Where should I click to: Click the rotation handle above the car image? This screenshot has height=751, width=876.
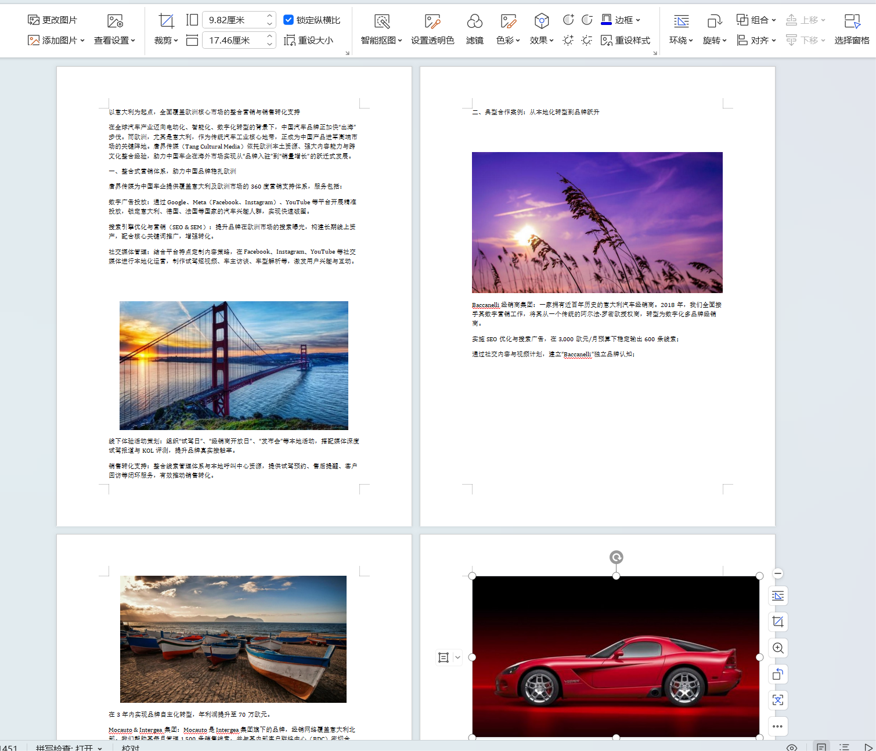click(616, 557)
